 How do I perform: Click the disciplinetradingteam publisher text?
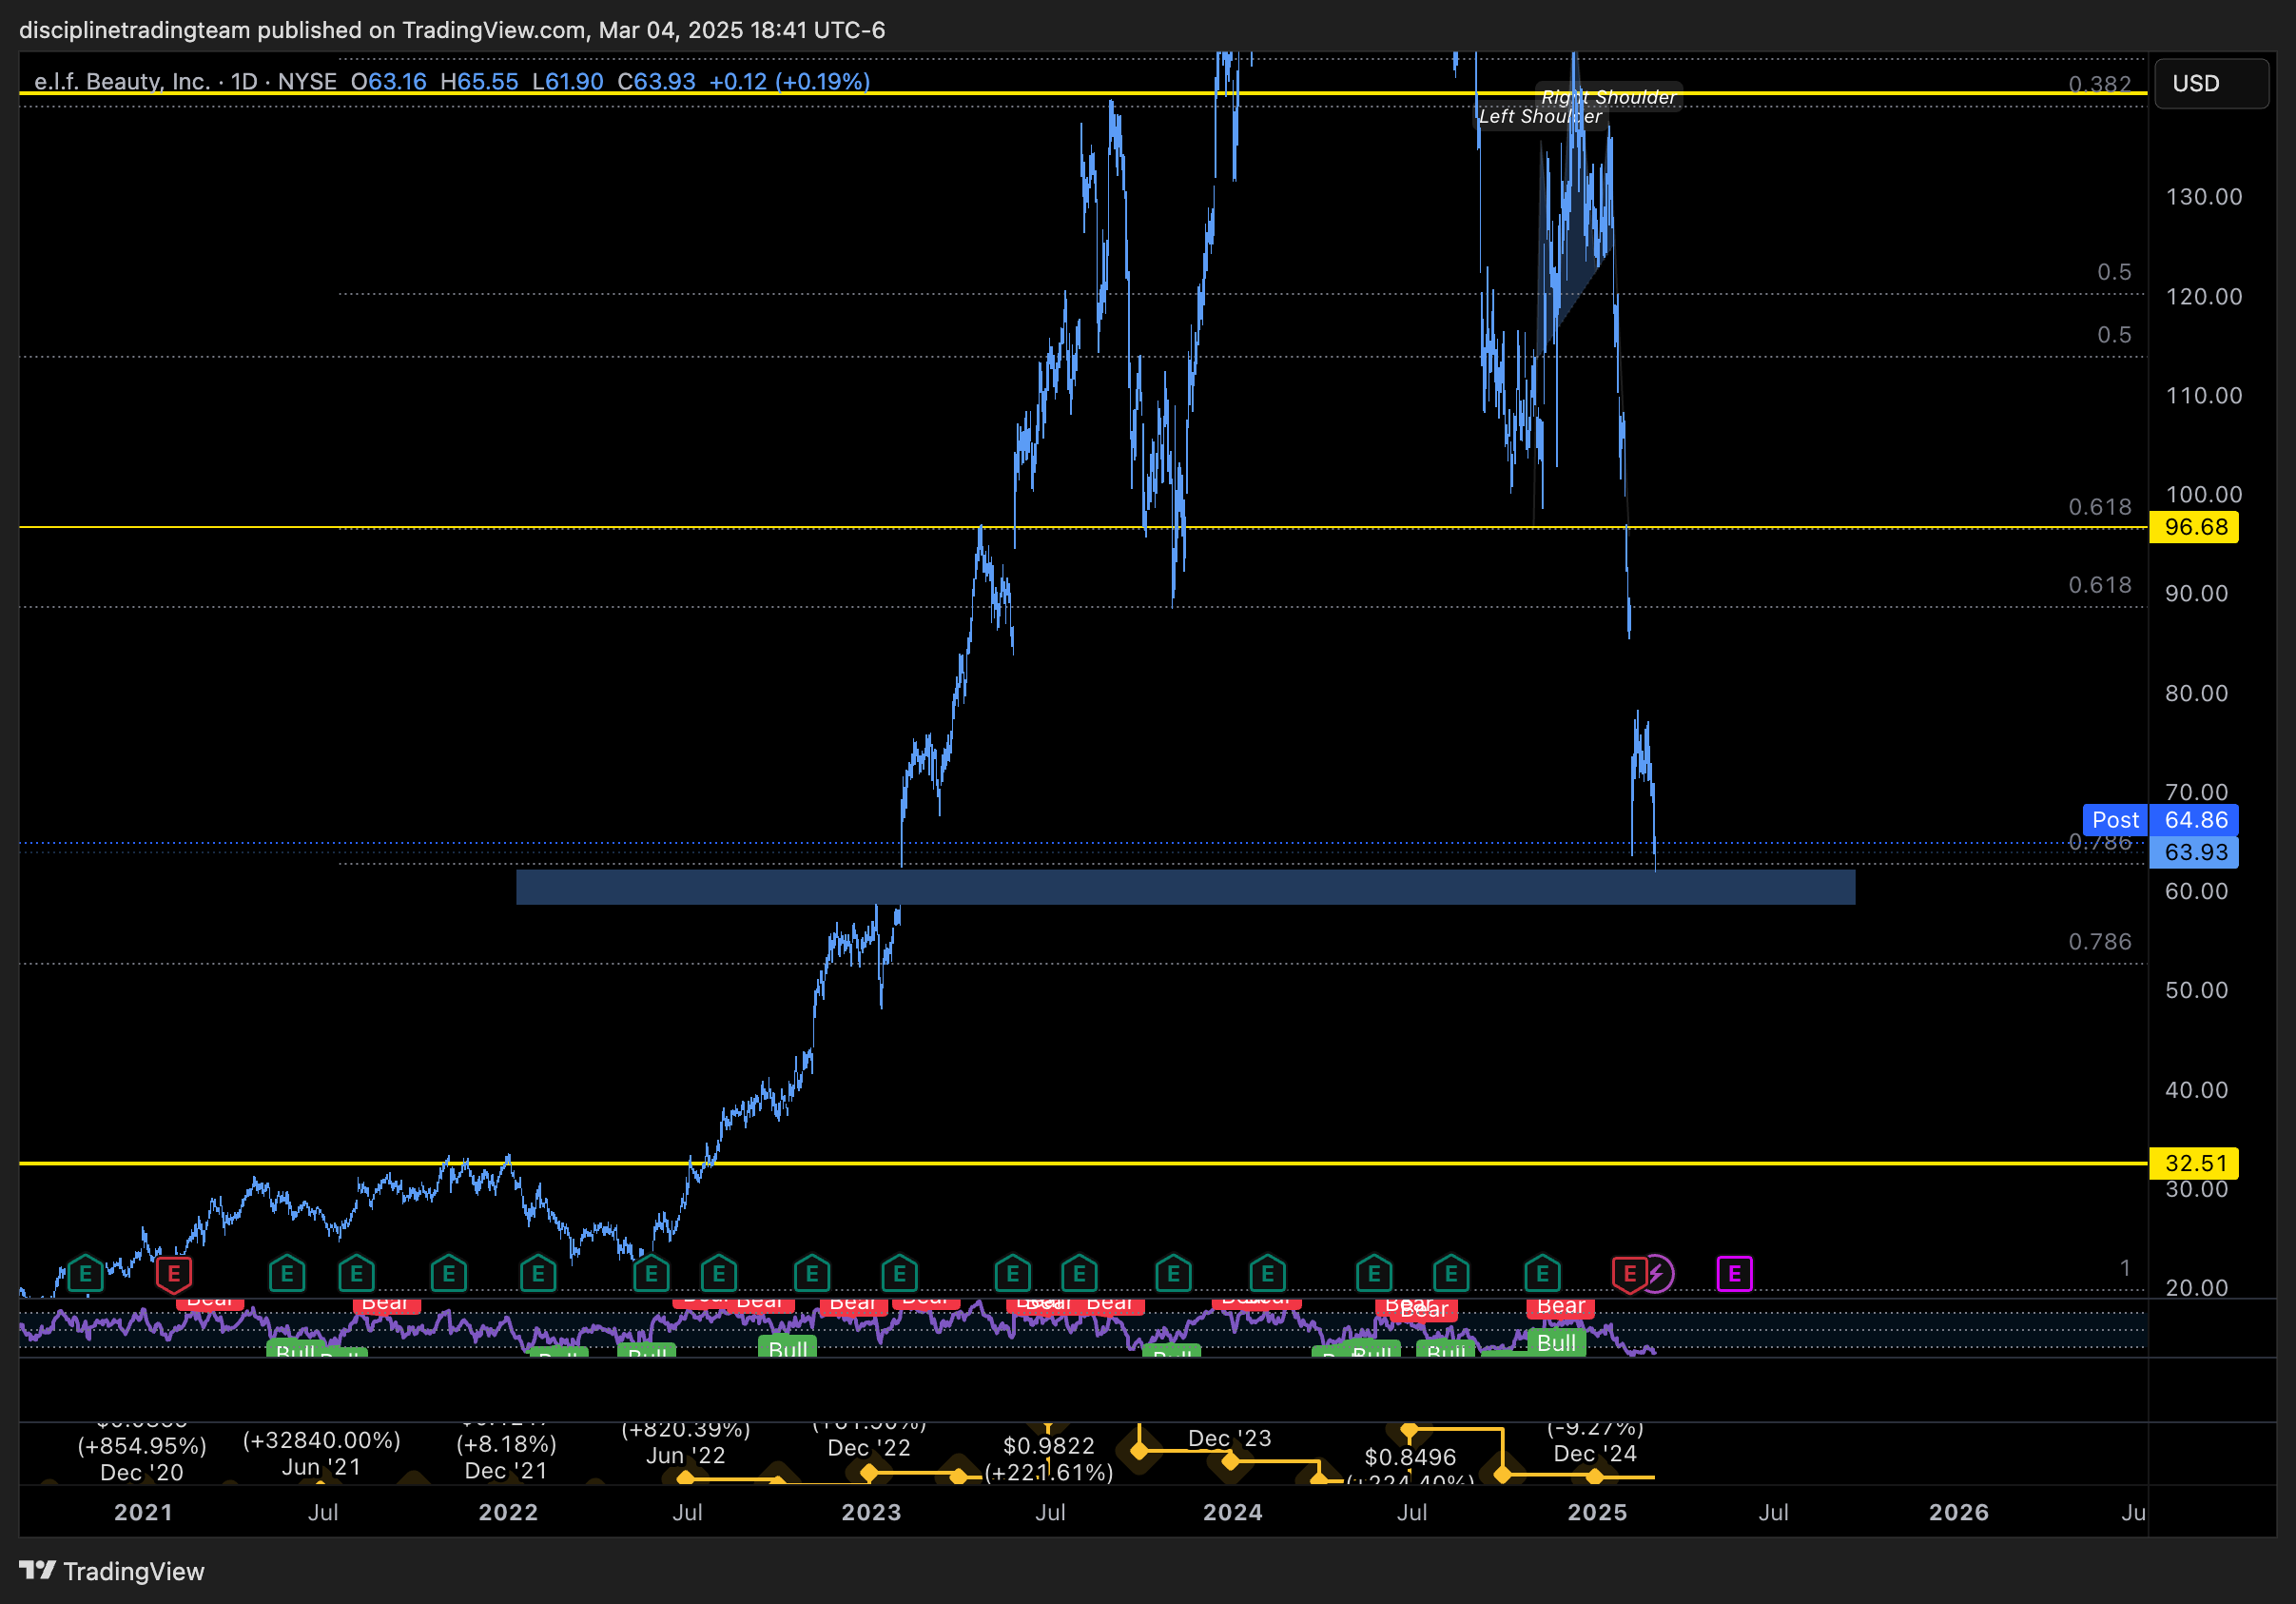(134, 30)
